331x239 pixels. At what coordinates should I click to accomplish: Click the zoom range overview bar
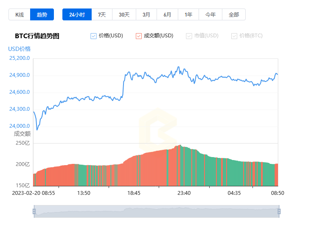coord(157,211)
